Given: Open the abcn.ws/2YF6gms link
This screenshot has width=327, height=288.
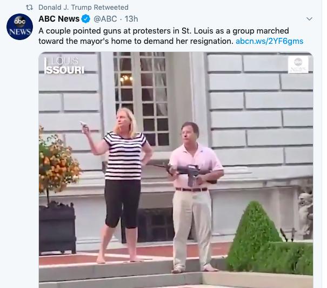Looking at the screenshot, I should (270, 41).
